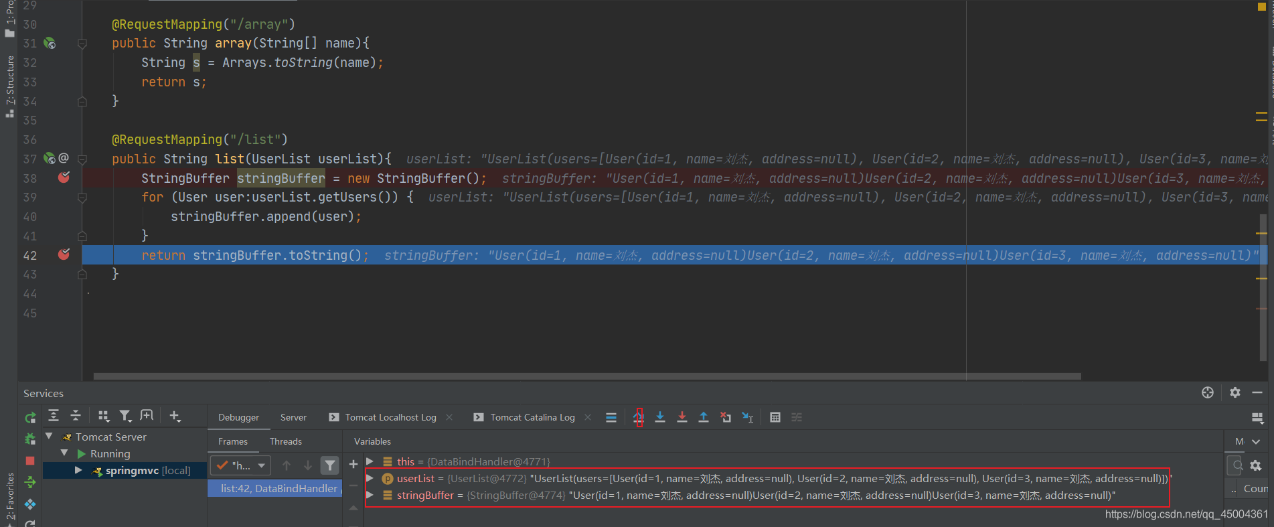This screenshot has width=1274, height=527.
Task: Toggle the breakpoint on line 42
Action: click(x=64, y=254)
